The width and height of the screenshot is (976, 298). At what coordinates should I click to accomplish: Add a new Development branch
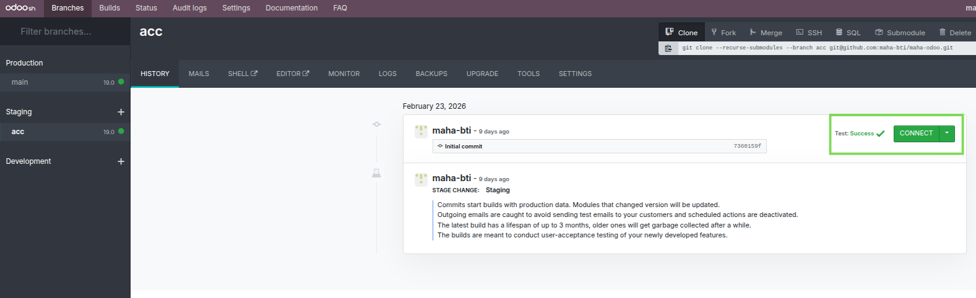click(121, 161)
